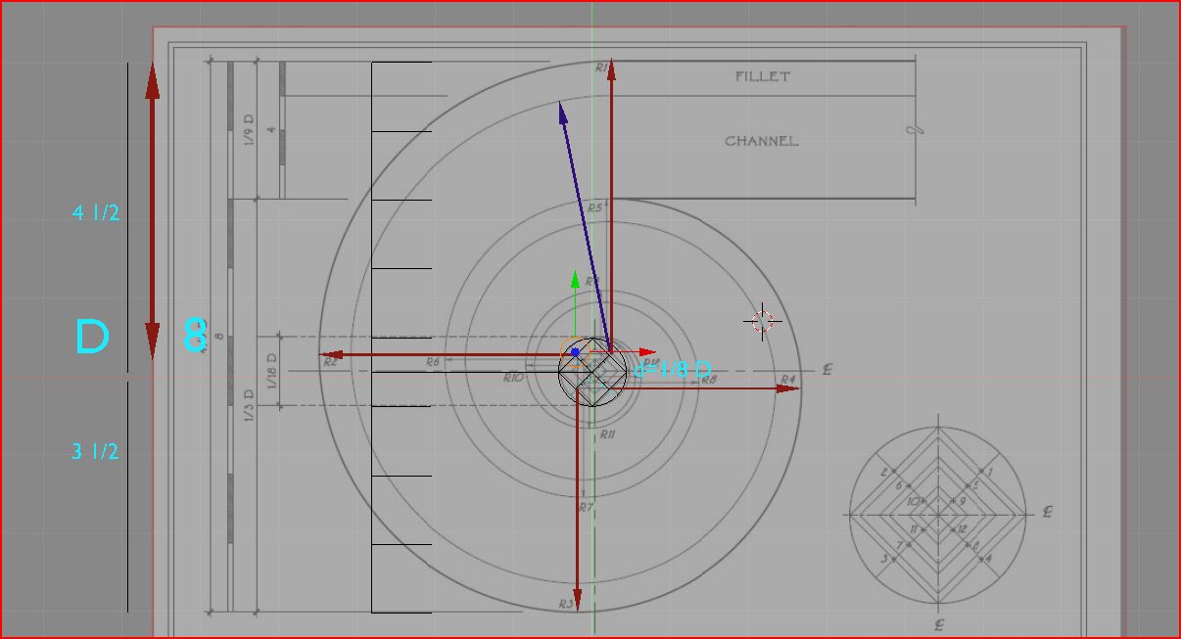Image resolution: width=1181 pixels, height=639 pixels.
Task: Click the cyan "4 1/2" dimension text
Action: 96,212
